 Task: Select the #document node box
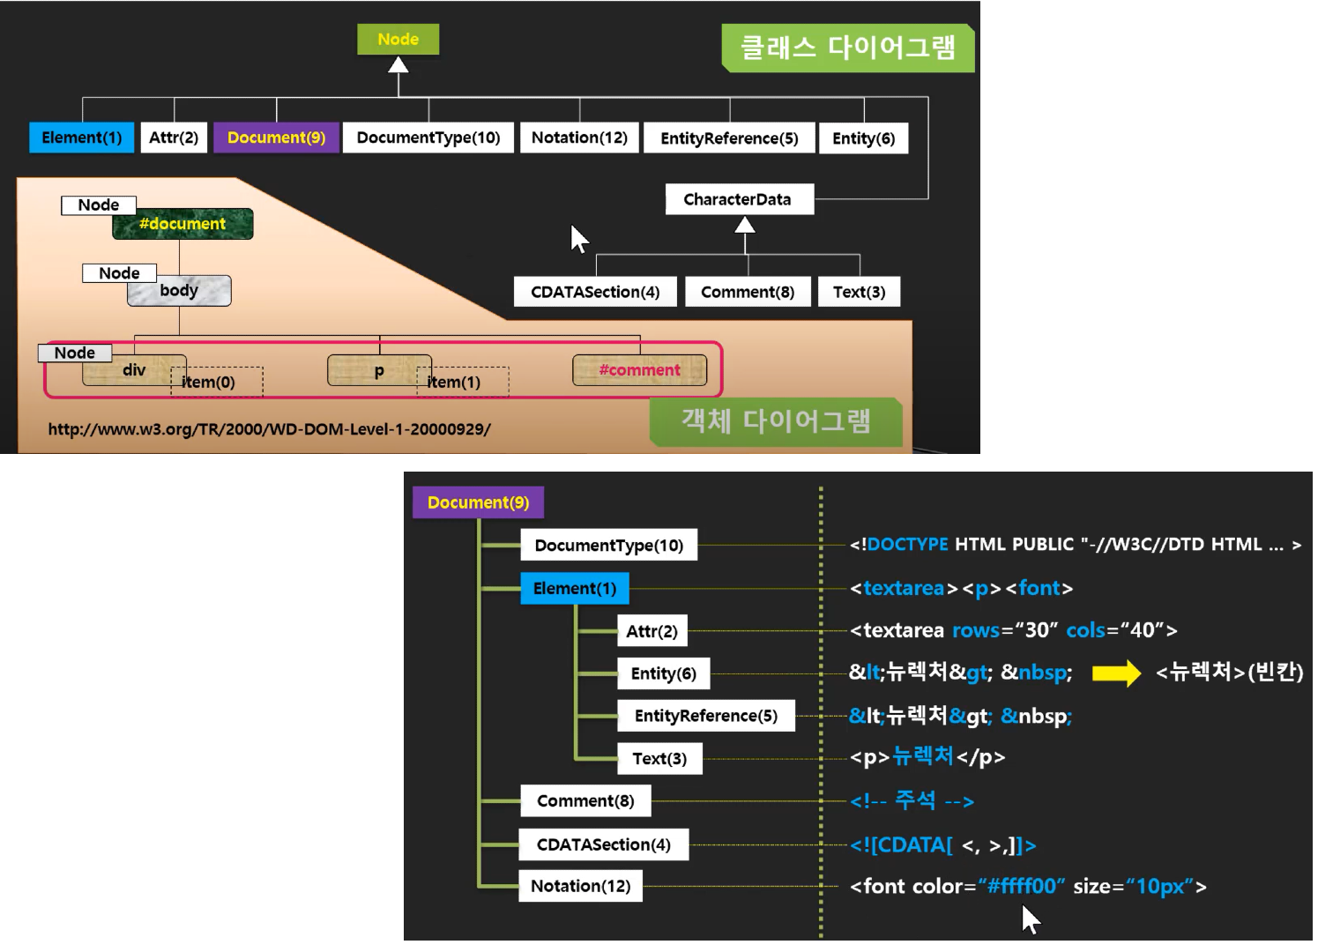coord(182,224)
